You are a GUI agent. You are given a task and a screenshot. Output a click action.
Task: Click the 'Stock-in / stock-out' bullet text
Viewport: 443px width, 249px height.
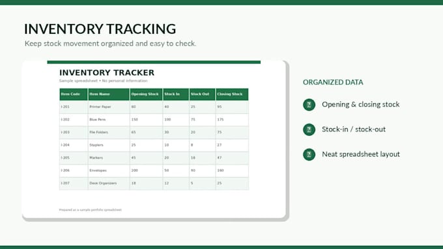tap(354, 129)
